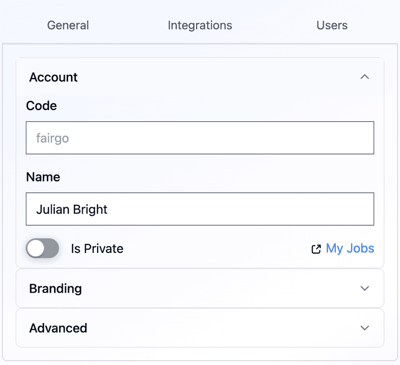Click the Branding section header
The image size is (400, 365).
pyautogui.click(x=56, y=288)
